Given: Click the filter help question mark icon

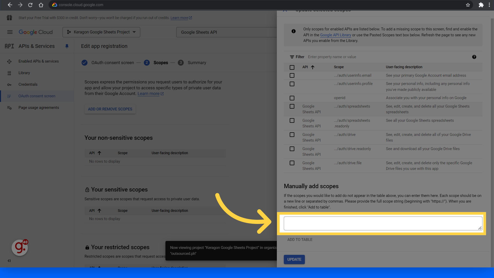Looking at the screenshot, I should 474,57.
